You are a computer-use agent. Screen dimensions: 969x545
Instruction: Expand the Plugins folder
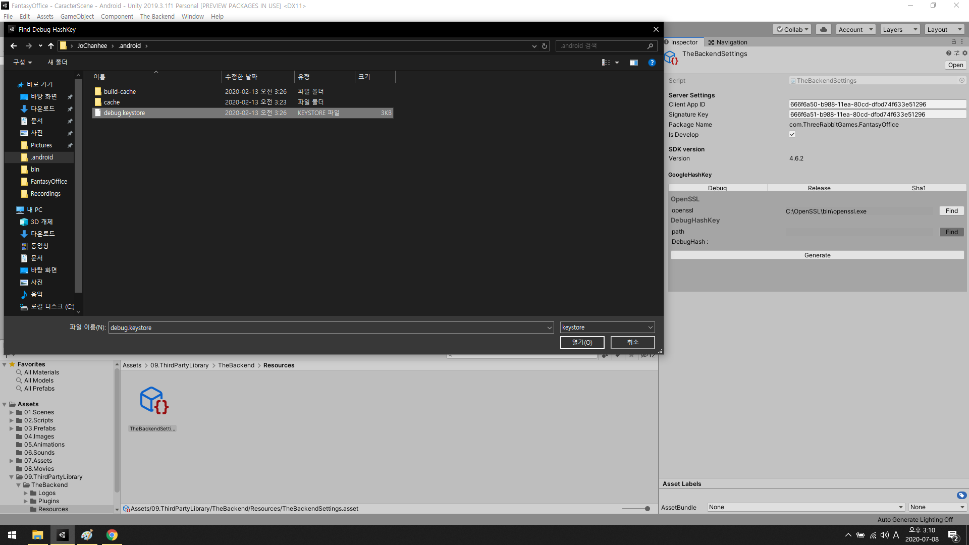pyautogui.click(x=26, y=501)
